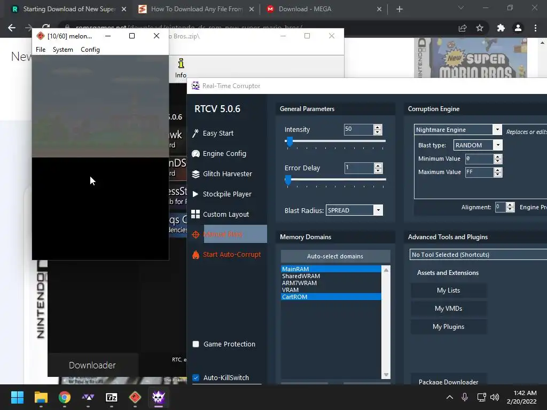Viewport: 547px width, 410px height.
Task: Click the Glitch Harvester stack icon
Action: (196, 174)
